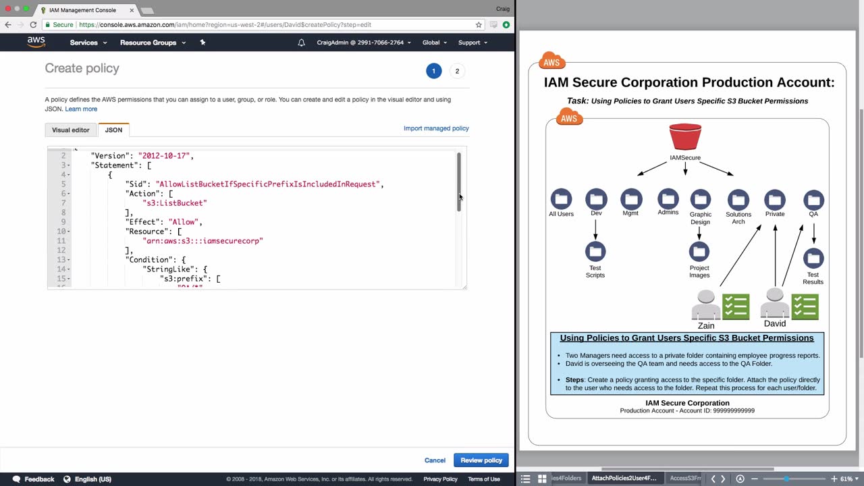Click the green browser extension icon
The width and height of the screenshot is (864, 486).
click(x=506, y=25)
